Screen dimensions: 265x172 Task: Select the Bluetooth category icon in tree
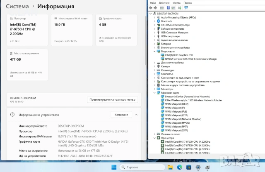click(x=158, y=21)
